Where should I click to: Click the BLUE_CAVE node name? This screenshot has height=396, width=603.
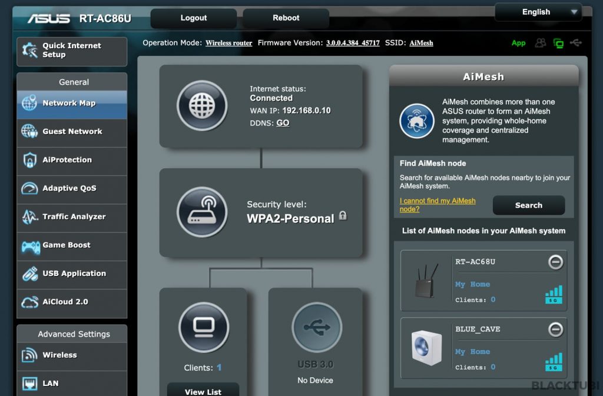pos(478,329)
